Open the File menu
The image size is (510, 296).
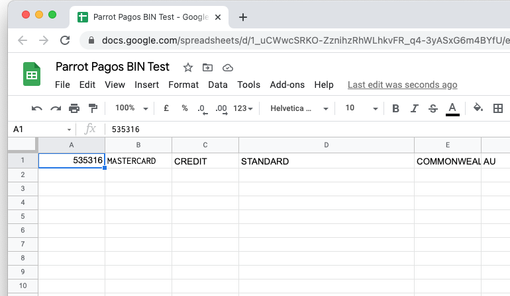pyautogui.click(x=62, y=85)
